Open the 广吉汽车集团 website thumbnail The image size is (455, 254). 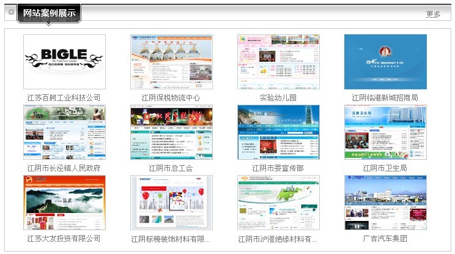[385, 203]
